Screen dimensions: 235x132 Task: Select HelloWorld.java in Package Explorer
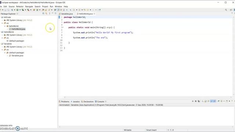[x=17, y=29]
